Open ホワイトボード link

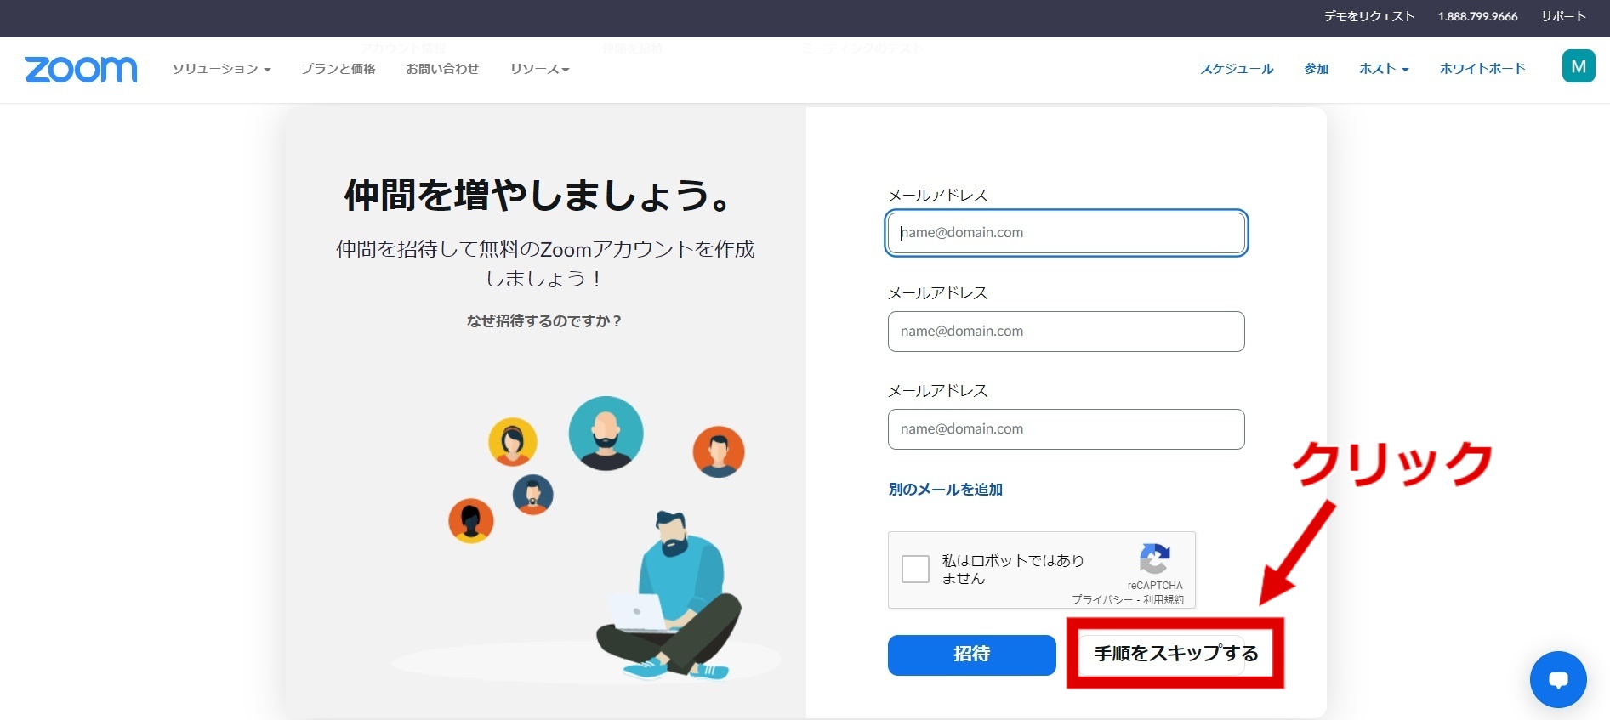[1482, 69]
